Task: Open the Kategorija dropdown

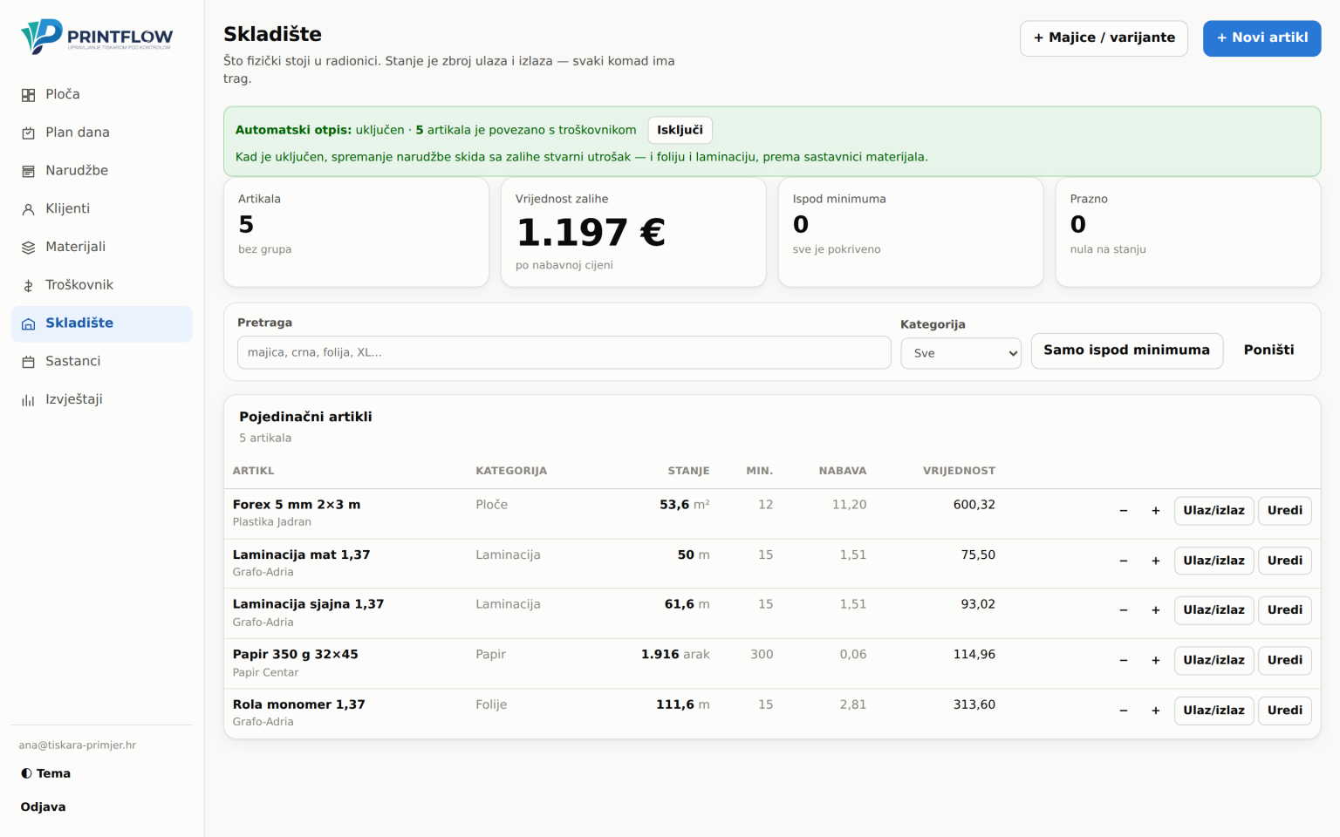Action: coord(961,353)
